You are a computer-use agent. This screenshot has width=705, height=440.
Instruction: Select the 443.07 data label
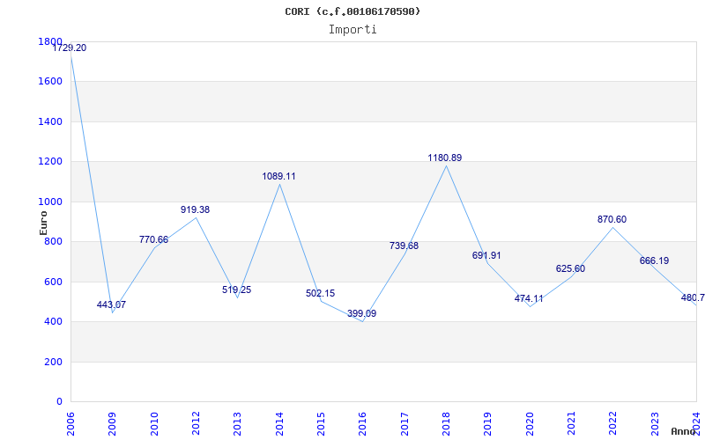tap(112, 304)
